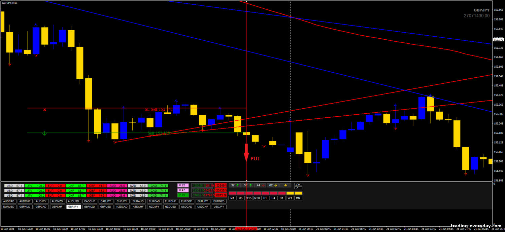Image resolution: width=505 pixels, height=232 pixels.
Task: Click the 44 red down-arrow indicator
Action: 260,185
